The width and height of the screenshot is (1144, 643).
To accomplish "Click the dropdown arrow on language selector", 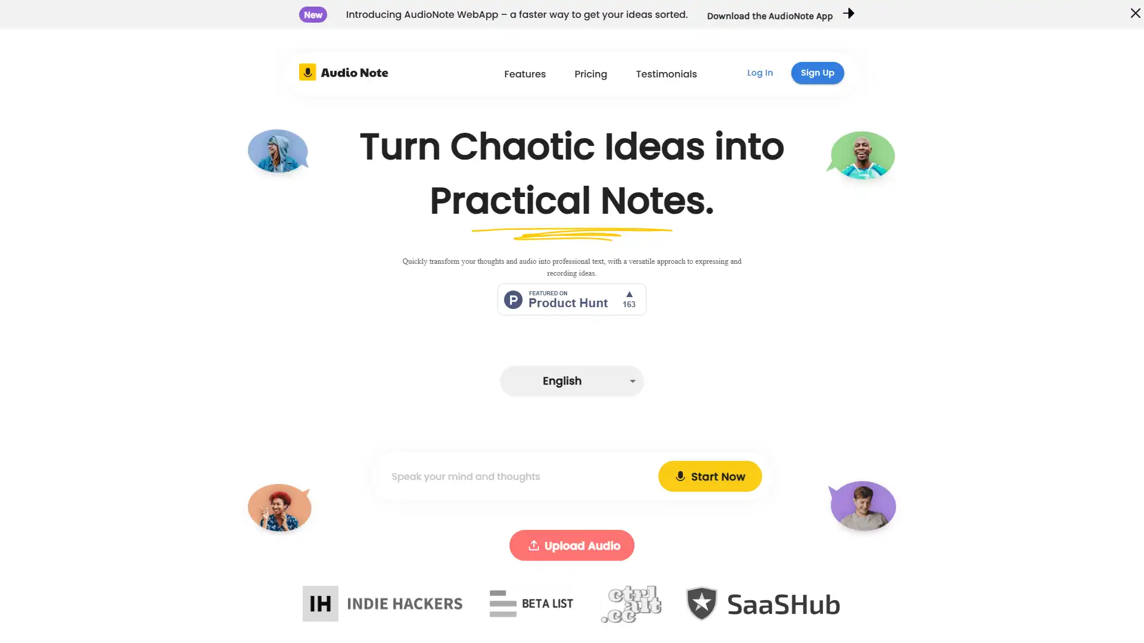I will pos(633,381).
